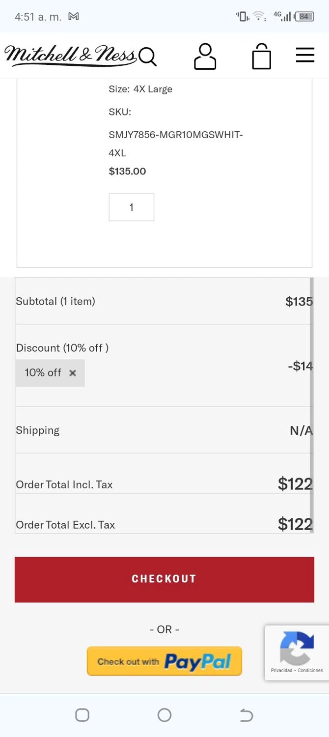The image size is (329, 737).
Task: Tap the Android home button
Action: [164, 715]
